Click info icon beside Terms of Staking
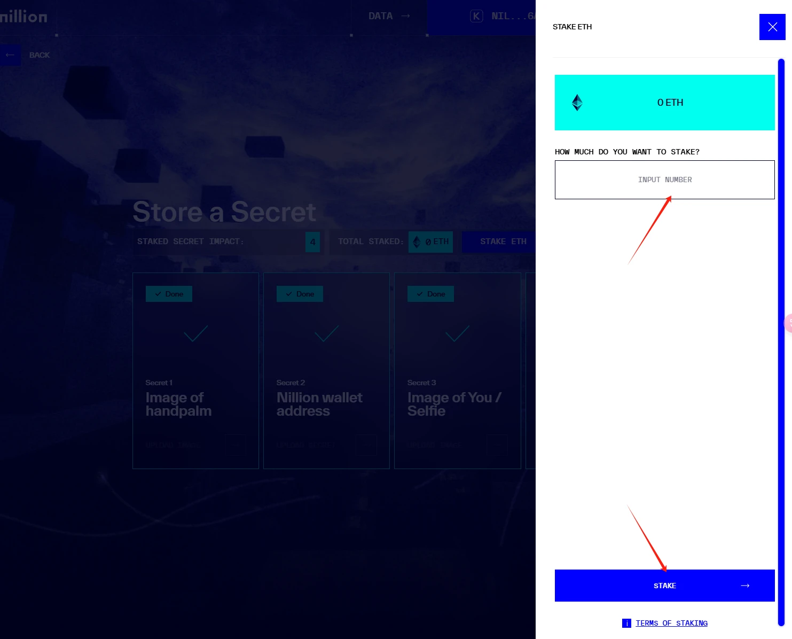This screenshot has width=792, height=639. pos(626,623)
